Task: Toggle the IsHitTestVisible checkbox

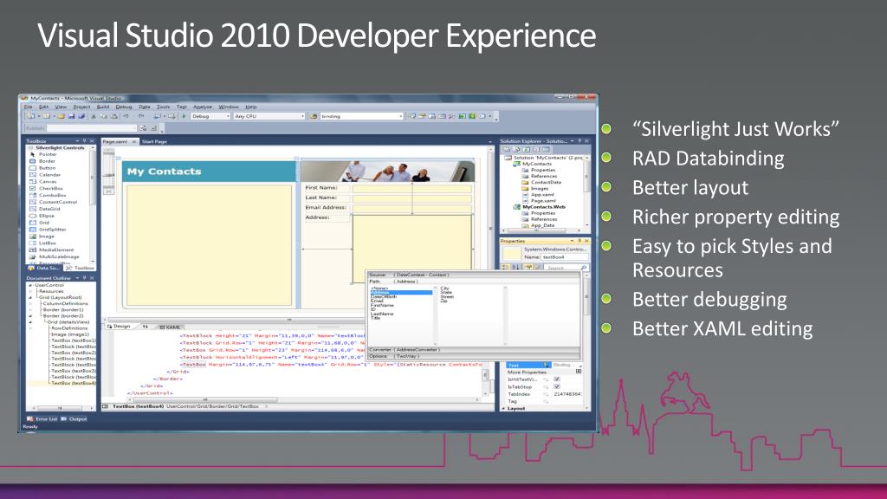Action: pyautogui.click(x=557, y=379)
